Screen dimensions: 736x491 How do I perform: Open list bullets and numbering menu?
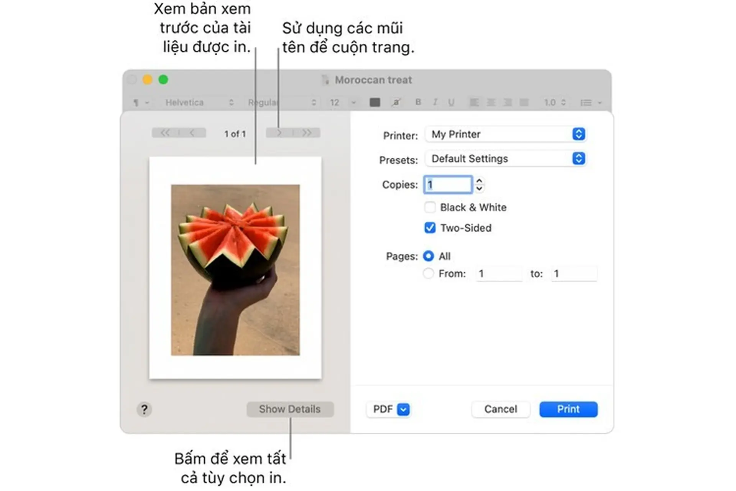pyautogui.click(x=591, y=102)
